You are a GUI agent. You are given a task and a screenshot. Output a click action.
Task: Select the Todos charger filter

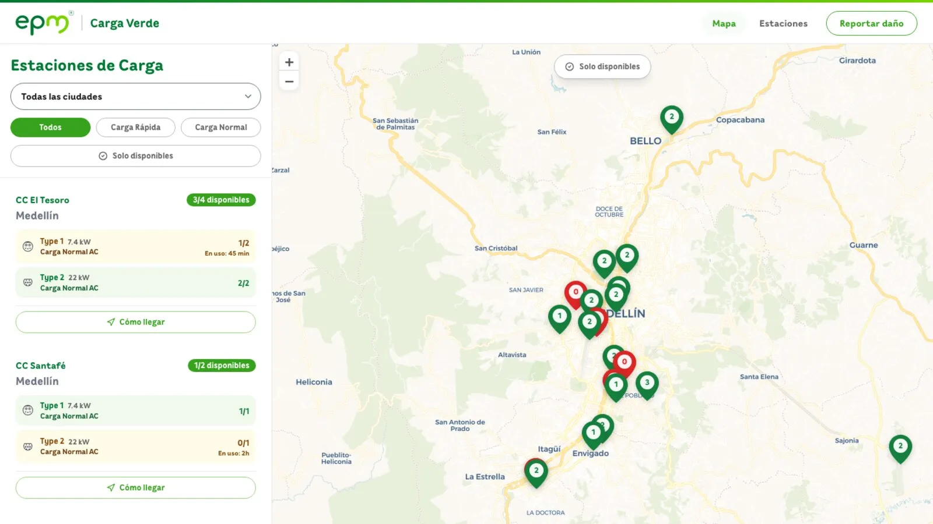click(50, 128)
